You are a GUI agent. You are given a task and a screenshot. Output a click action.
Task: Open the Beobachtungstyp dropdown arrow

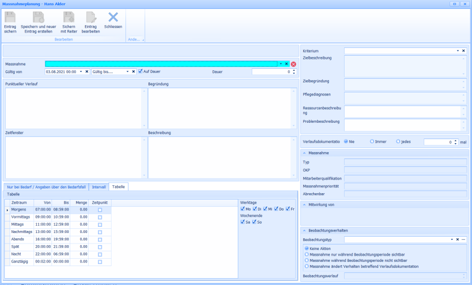pyautogui.click(x=452, y=239)
